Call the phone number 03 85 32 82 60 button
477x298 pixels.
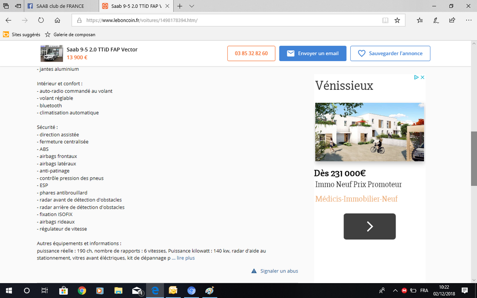251,54
